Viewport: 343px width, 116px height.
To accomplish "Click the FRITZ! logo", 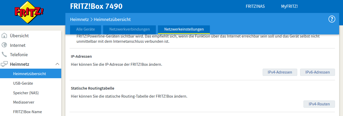I will click(29, 12).
